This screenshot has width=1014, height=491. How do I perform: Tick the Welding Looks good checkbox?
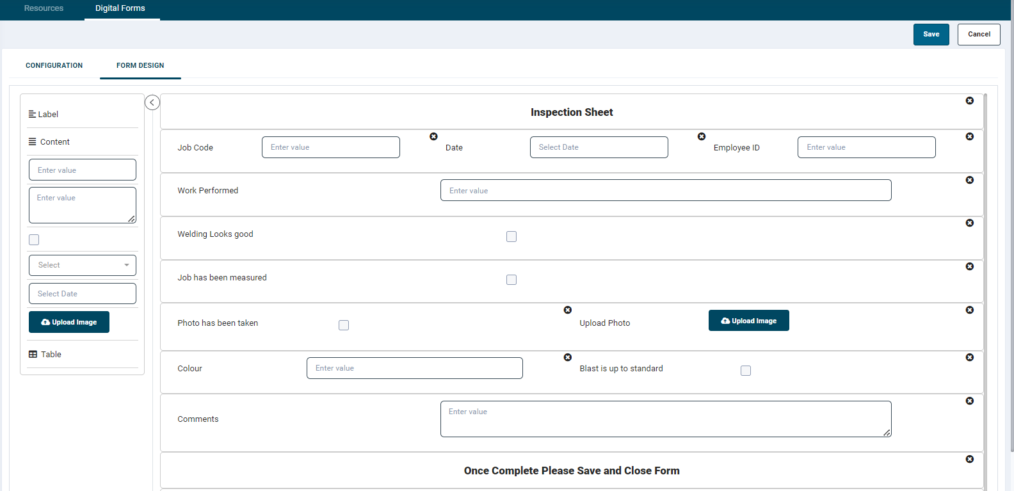click(511, 237)
